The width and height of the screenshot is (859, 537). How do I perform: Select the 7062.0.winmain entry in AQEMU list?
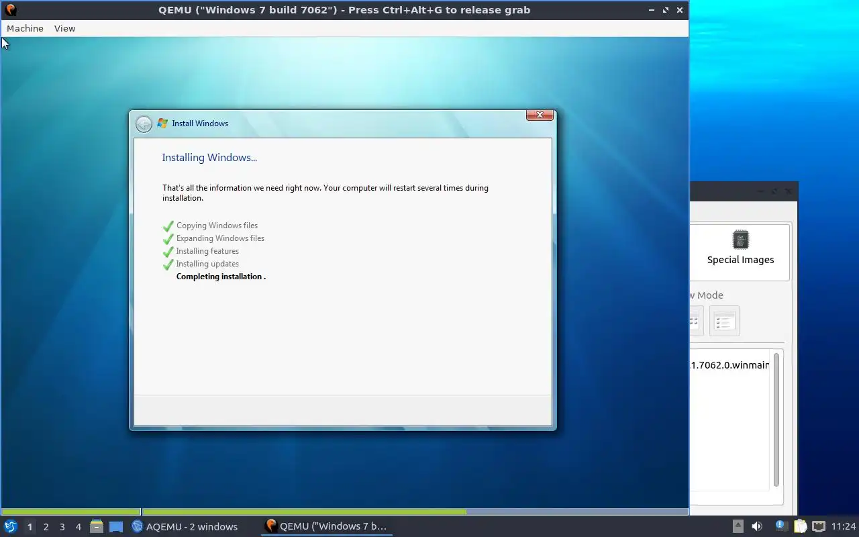pos(729,365)
